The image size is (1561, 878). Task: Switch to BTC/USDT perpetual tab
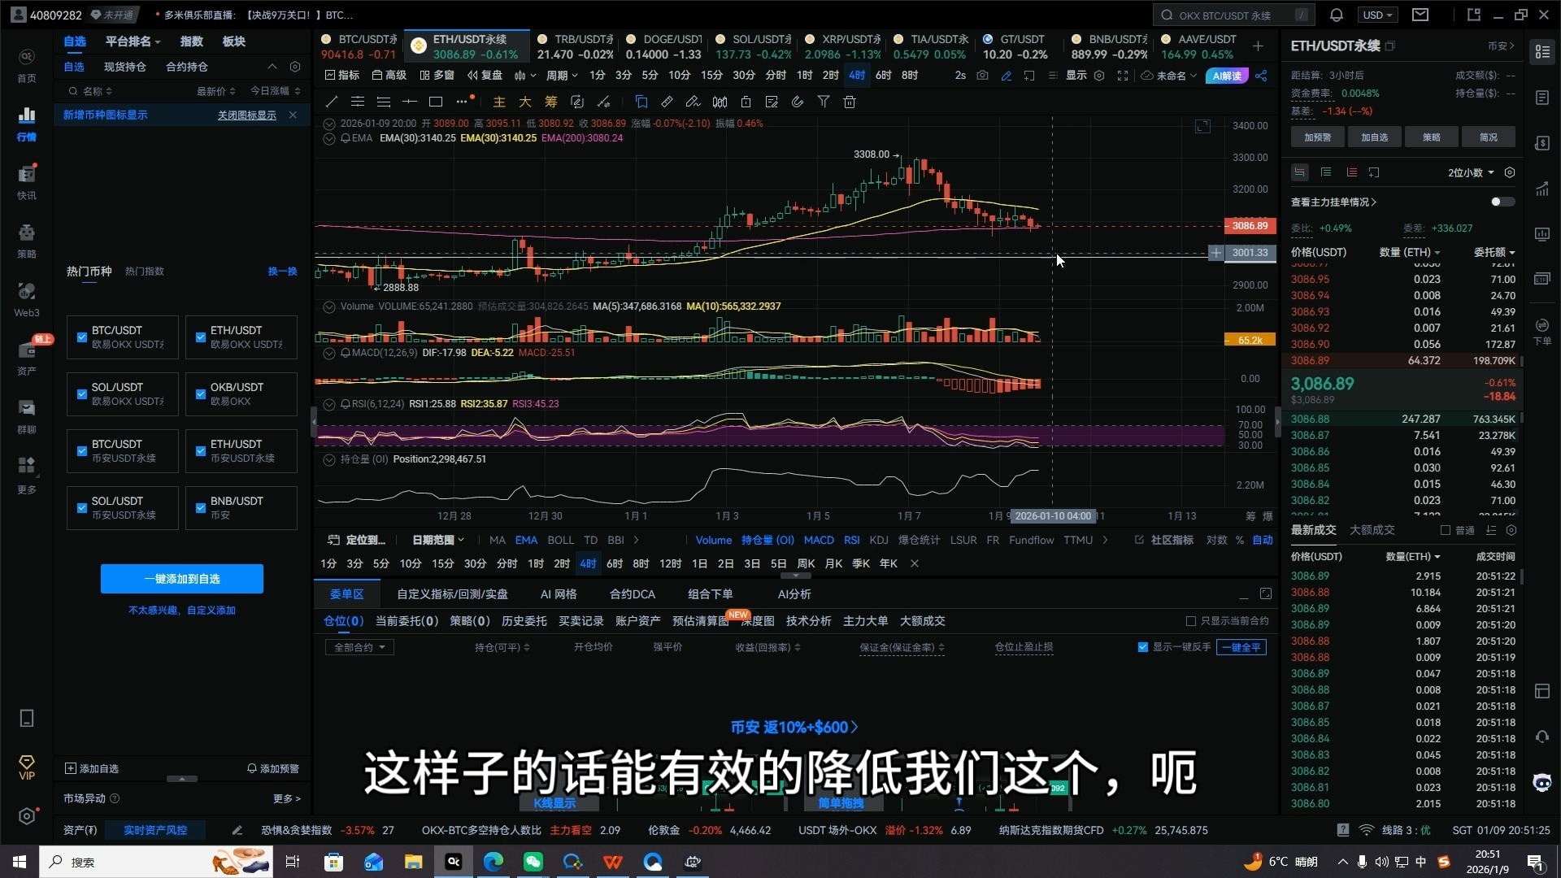point(359,46)
